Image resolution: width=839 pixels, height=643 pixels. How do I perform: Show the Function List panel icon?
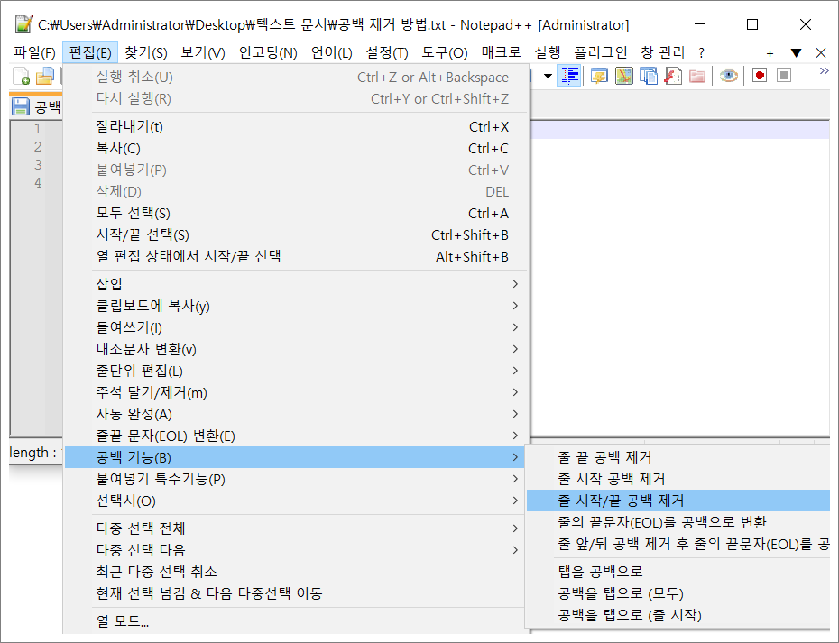click(673, 76)
